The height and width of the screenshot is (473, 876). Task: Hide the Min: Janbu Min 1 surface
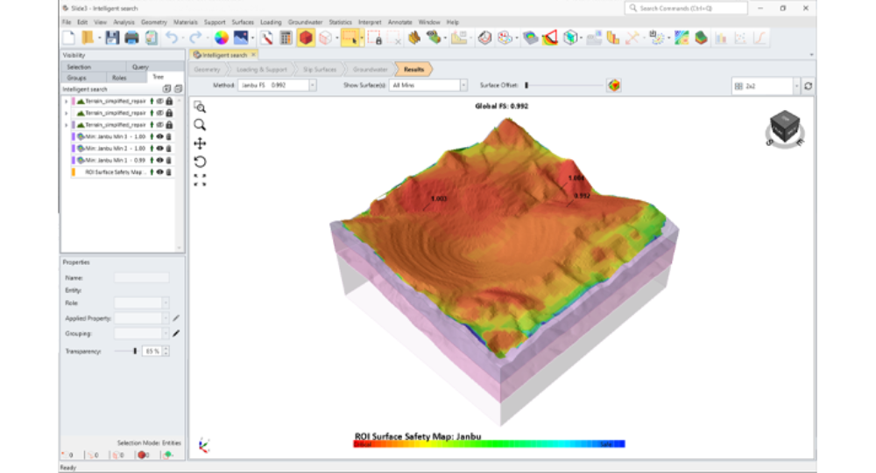160,161
